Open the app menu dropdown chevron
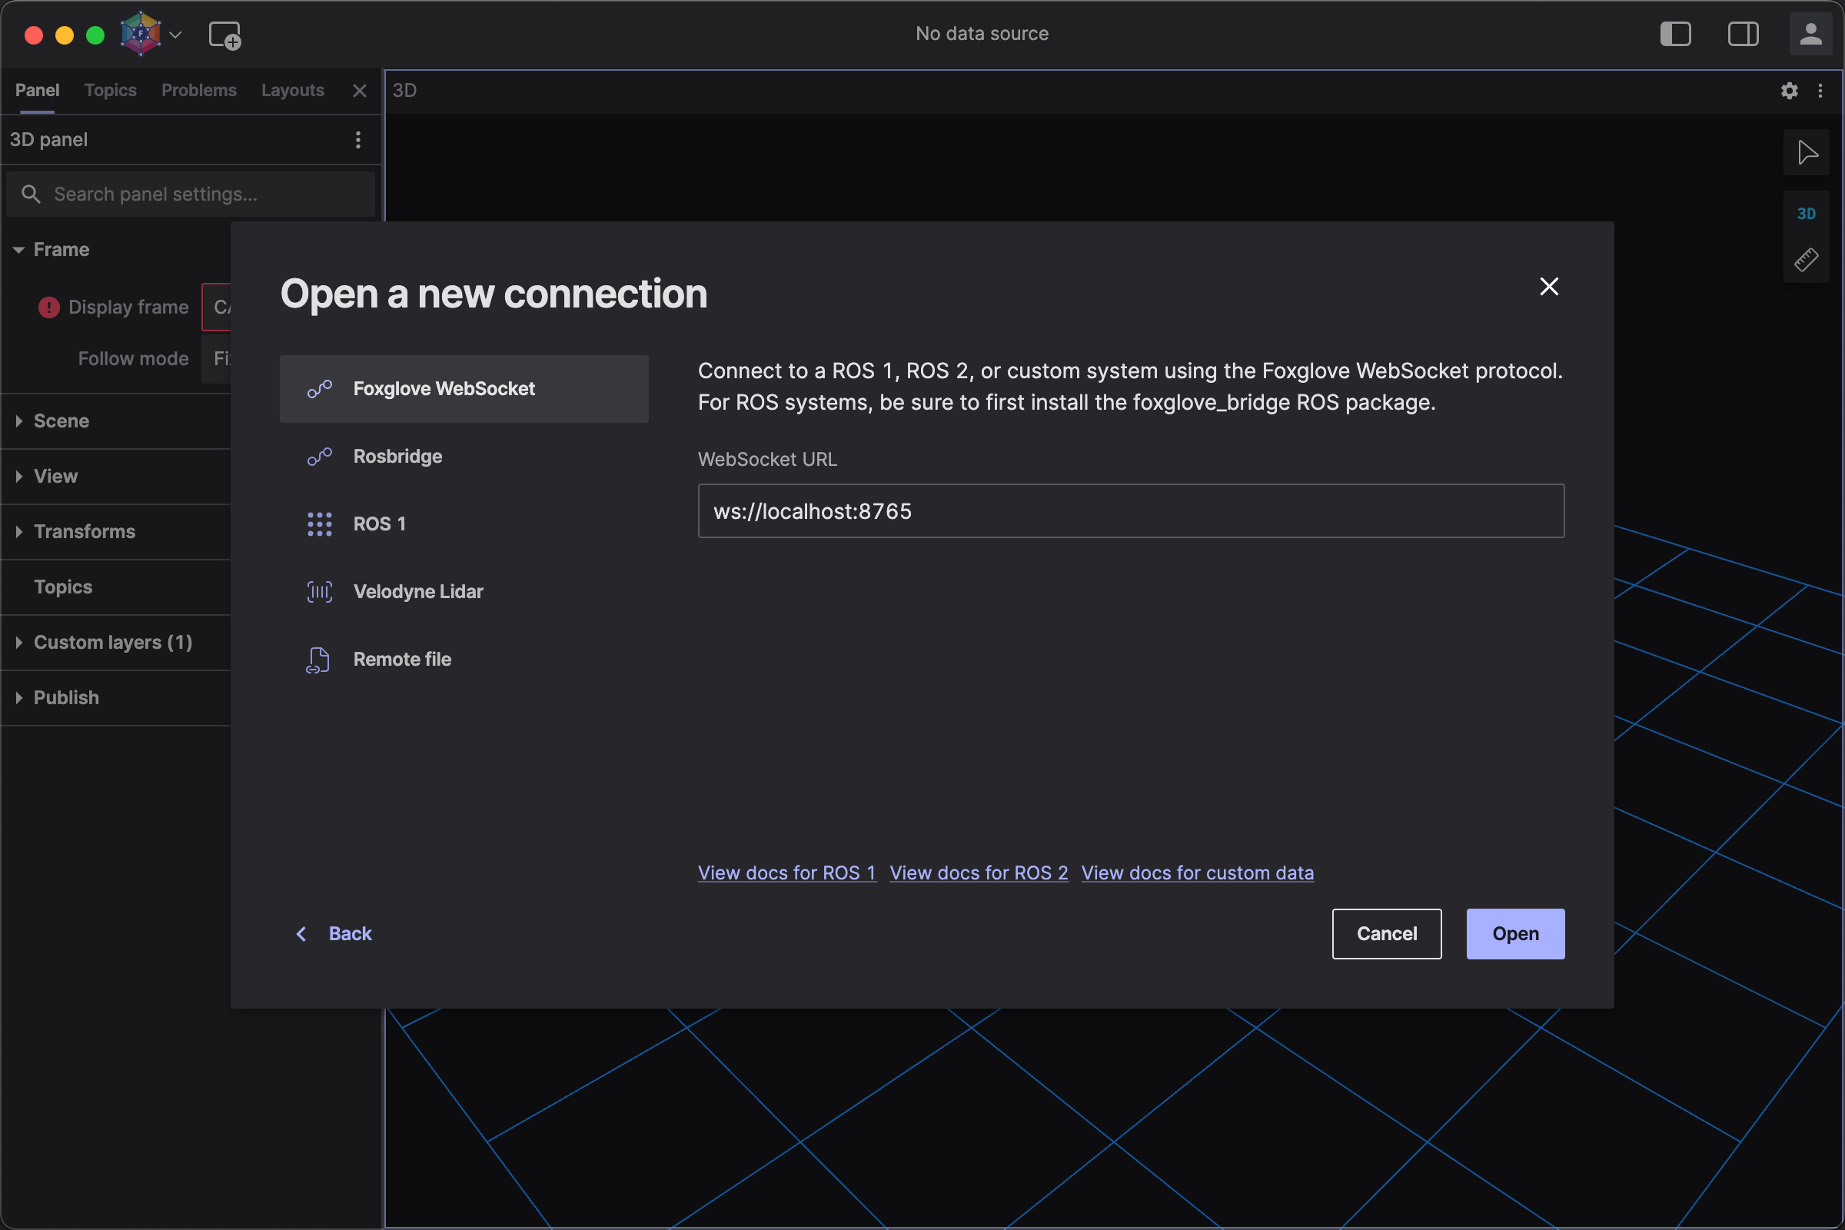The image size is (1845, 1230). (176, 35)
